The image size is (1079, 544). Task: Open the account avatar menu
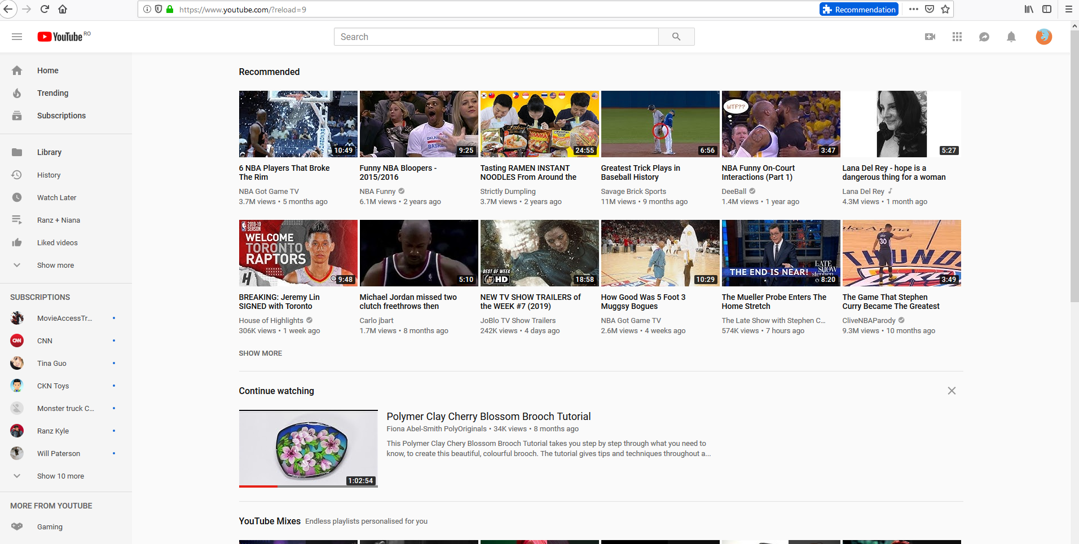coord(1043,37)
